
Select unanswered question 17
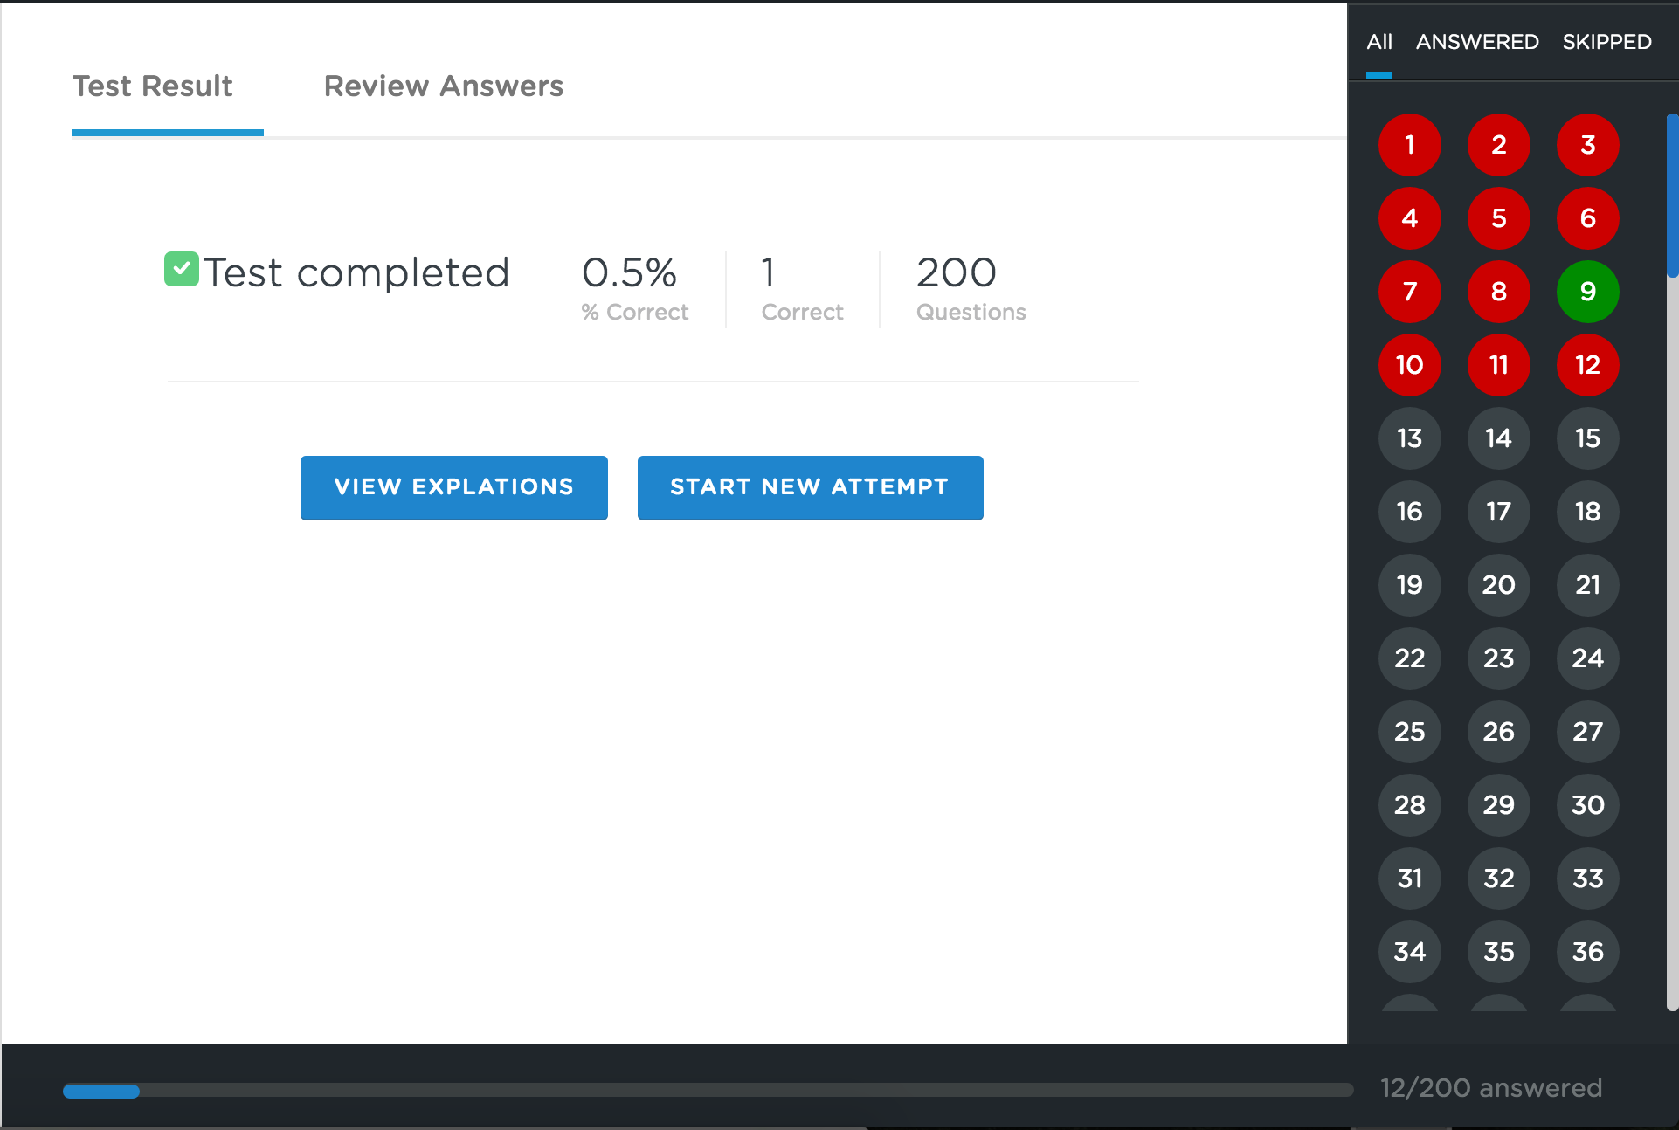(1499, 512)
